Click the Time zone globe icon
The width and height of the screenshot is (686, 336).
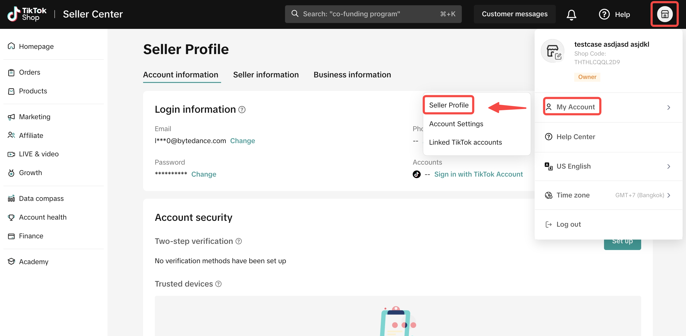click(x=548, y=195)
